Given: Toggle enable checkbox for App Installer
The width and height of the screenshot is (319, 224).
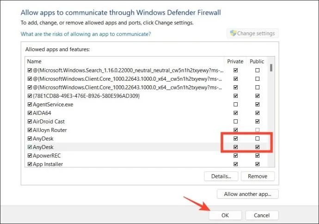Looking at the screenshot, I should [x=30, y=164].
